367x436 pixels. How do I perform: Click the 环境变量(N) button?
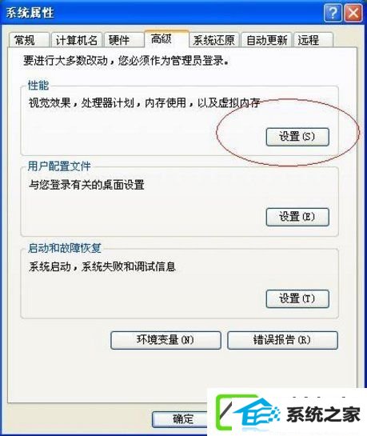166,340
